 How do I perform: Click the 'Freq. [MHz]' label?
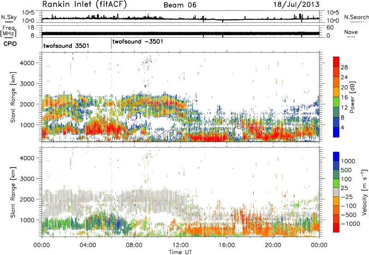8,31
